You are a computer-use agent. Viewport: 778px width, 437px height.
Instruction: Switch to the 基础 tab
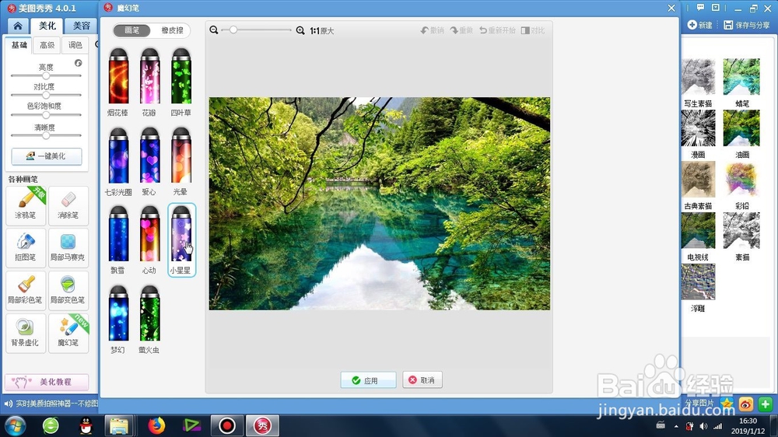point(19,45)
